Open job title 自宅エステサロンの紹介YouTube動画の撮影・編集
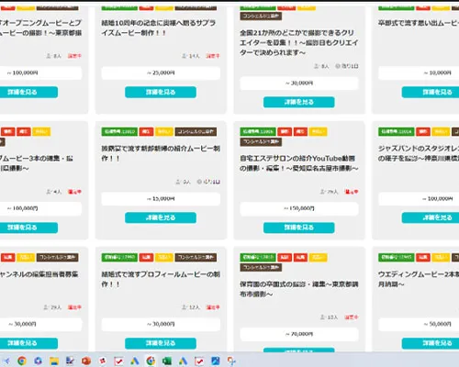The image size is (459, 367). click(299, 163)
